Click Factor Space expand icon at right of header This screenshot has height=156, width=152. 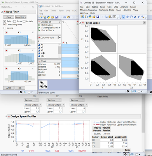[x=144, y=23]
